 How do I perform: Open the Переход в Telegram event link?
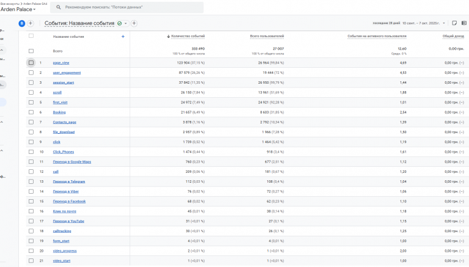[69, 181]
